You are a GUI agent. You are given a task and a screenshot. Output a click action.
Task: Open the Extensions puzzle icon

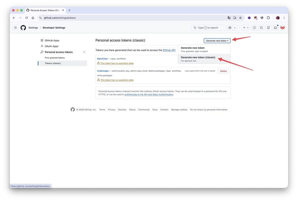point(268,18)
